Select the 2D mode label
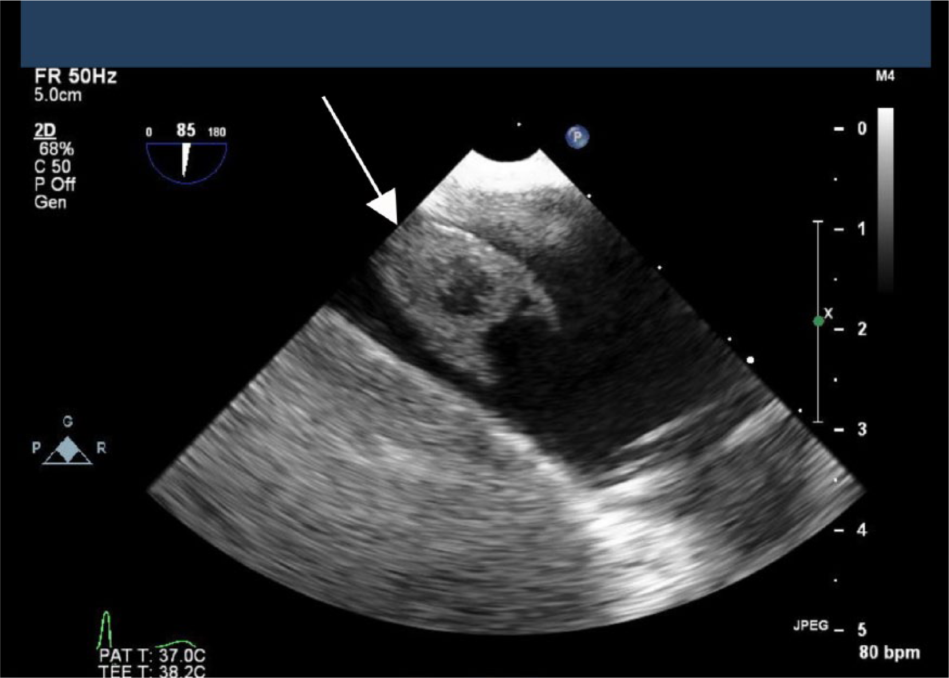The image size is (949, 678). pos(45,131)
